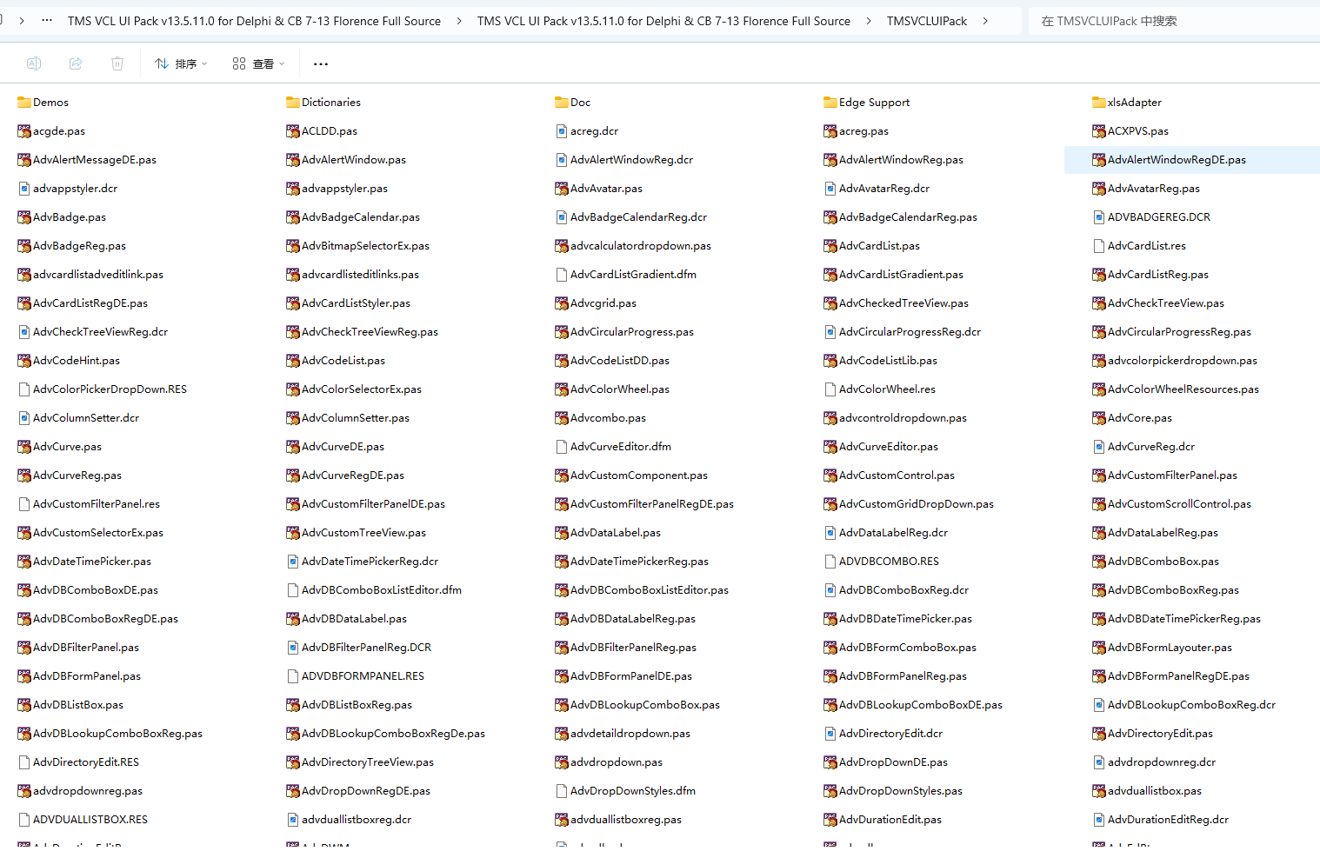1320x858 pixels.
Task: Click the AdvCurveEditor.dfm file icon
Action: (562, 447)
